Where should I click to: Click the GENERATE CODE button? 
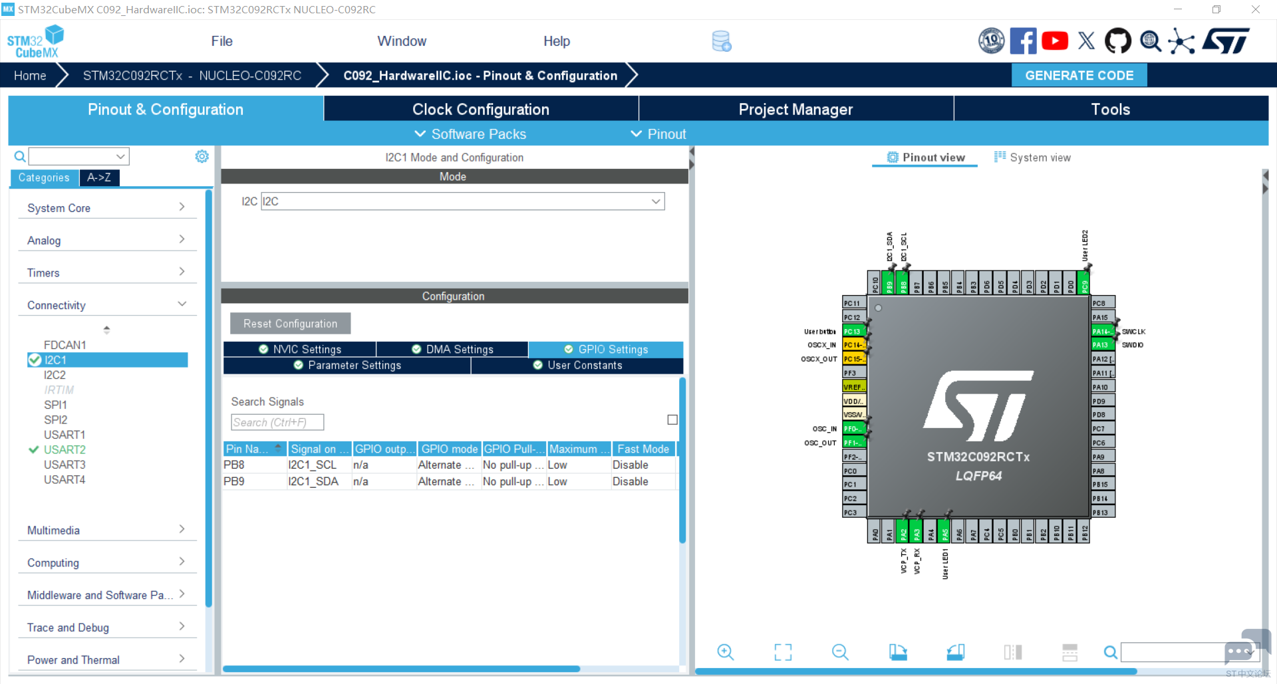coord(1079,75)
